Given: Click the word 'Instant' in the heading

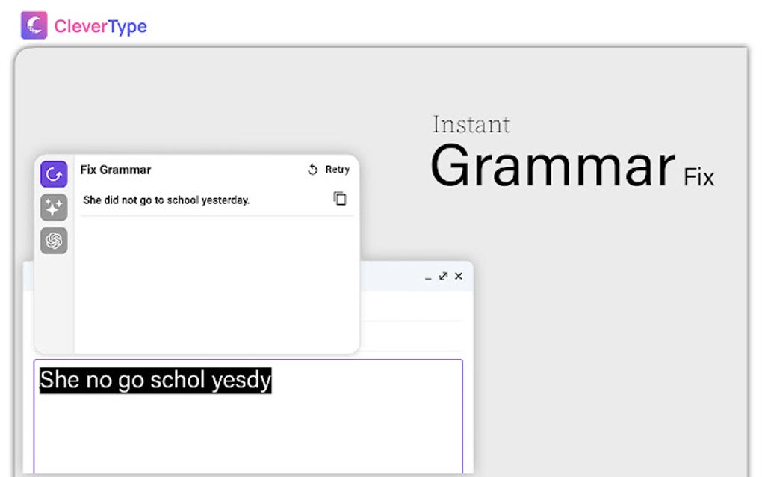Looking at the screenshot, I should coord(471,124).
